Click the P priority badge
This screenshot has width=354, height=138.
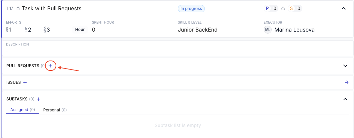[267, 9]
